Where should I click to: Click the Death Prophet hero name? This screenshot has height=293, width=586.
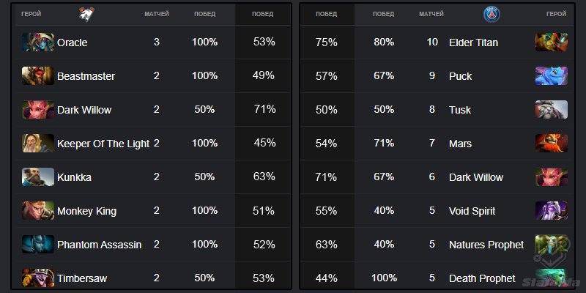click(482, 278)
